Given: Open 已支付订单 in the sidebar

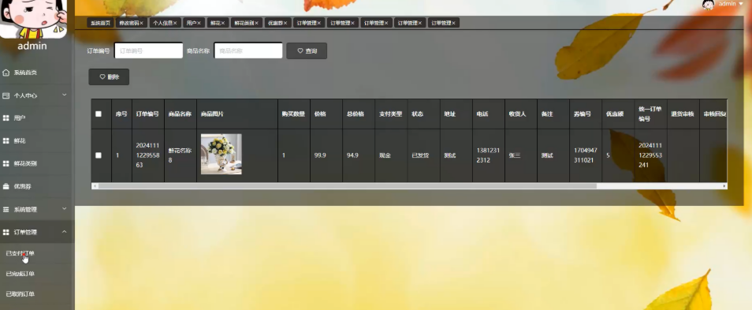Looking at the screenshot, I should point(20,253).
